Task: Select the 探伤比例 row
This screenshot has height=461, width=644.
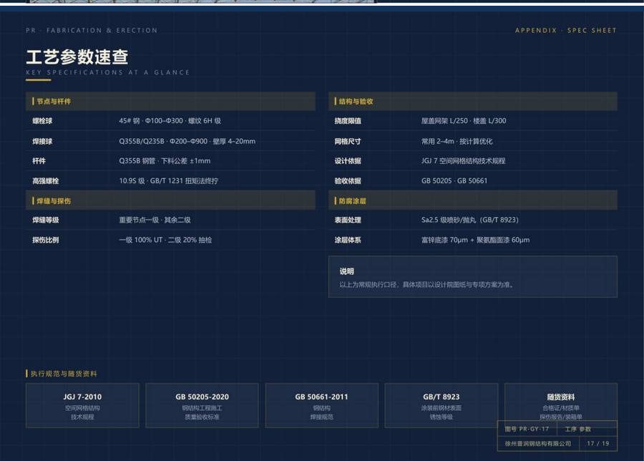Action: (x=170, y=240)
